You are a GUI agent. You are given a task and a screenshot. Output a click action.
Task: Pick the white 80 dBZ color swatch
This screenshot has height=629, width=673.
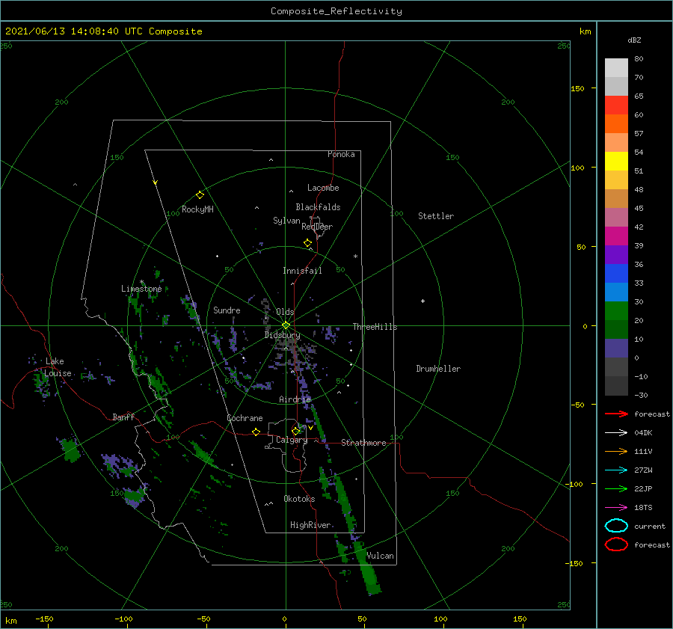pos(616,67)
